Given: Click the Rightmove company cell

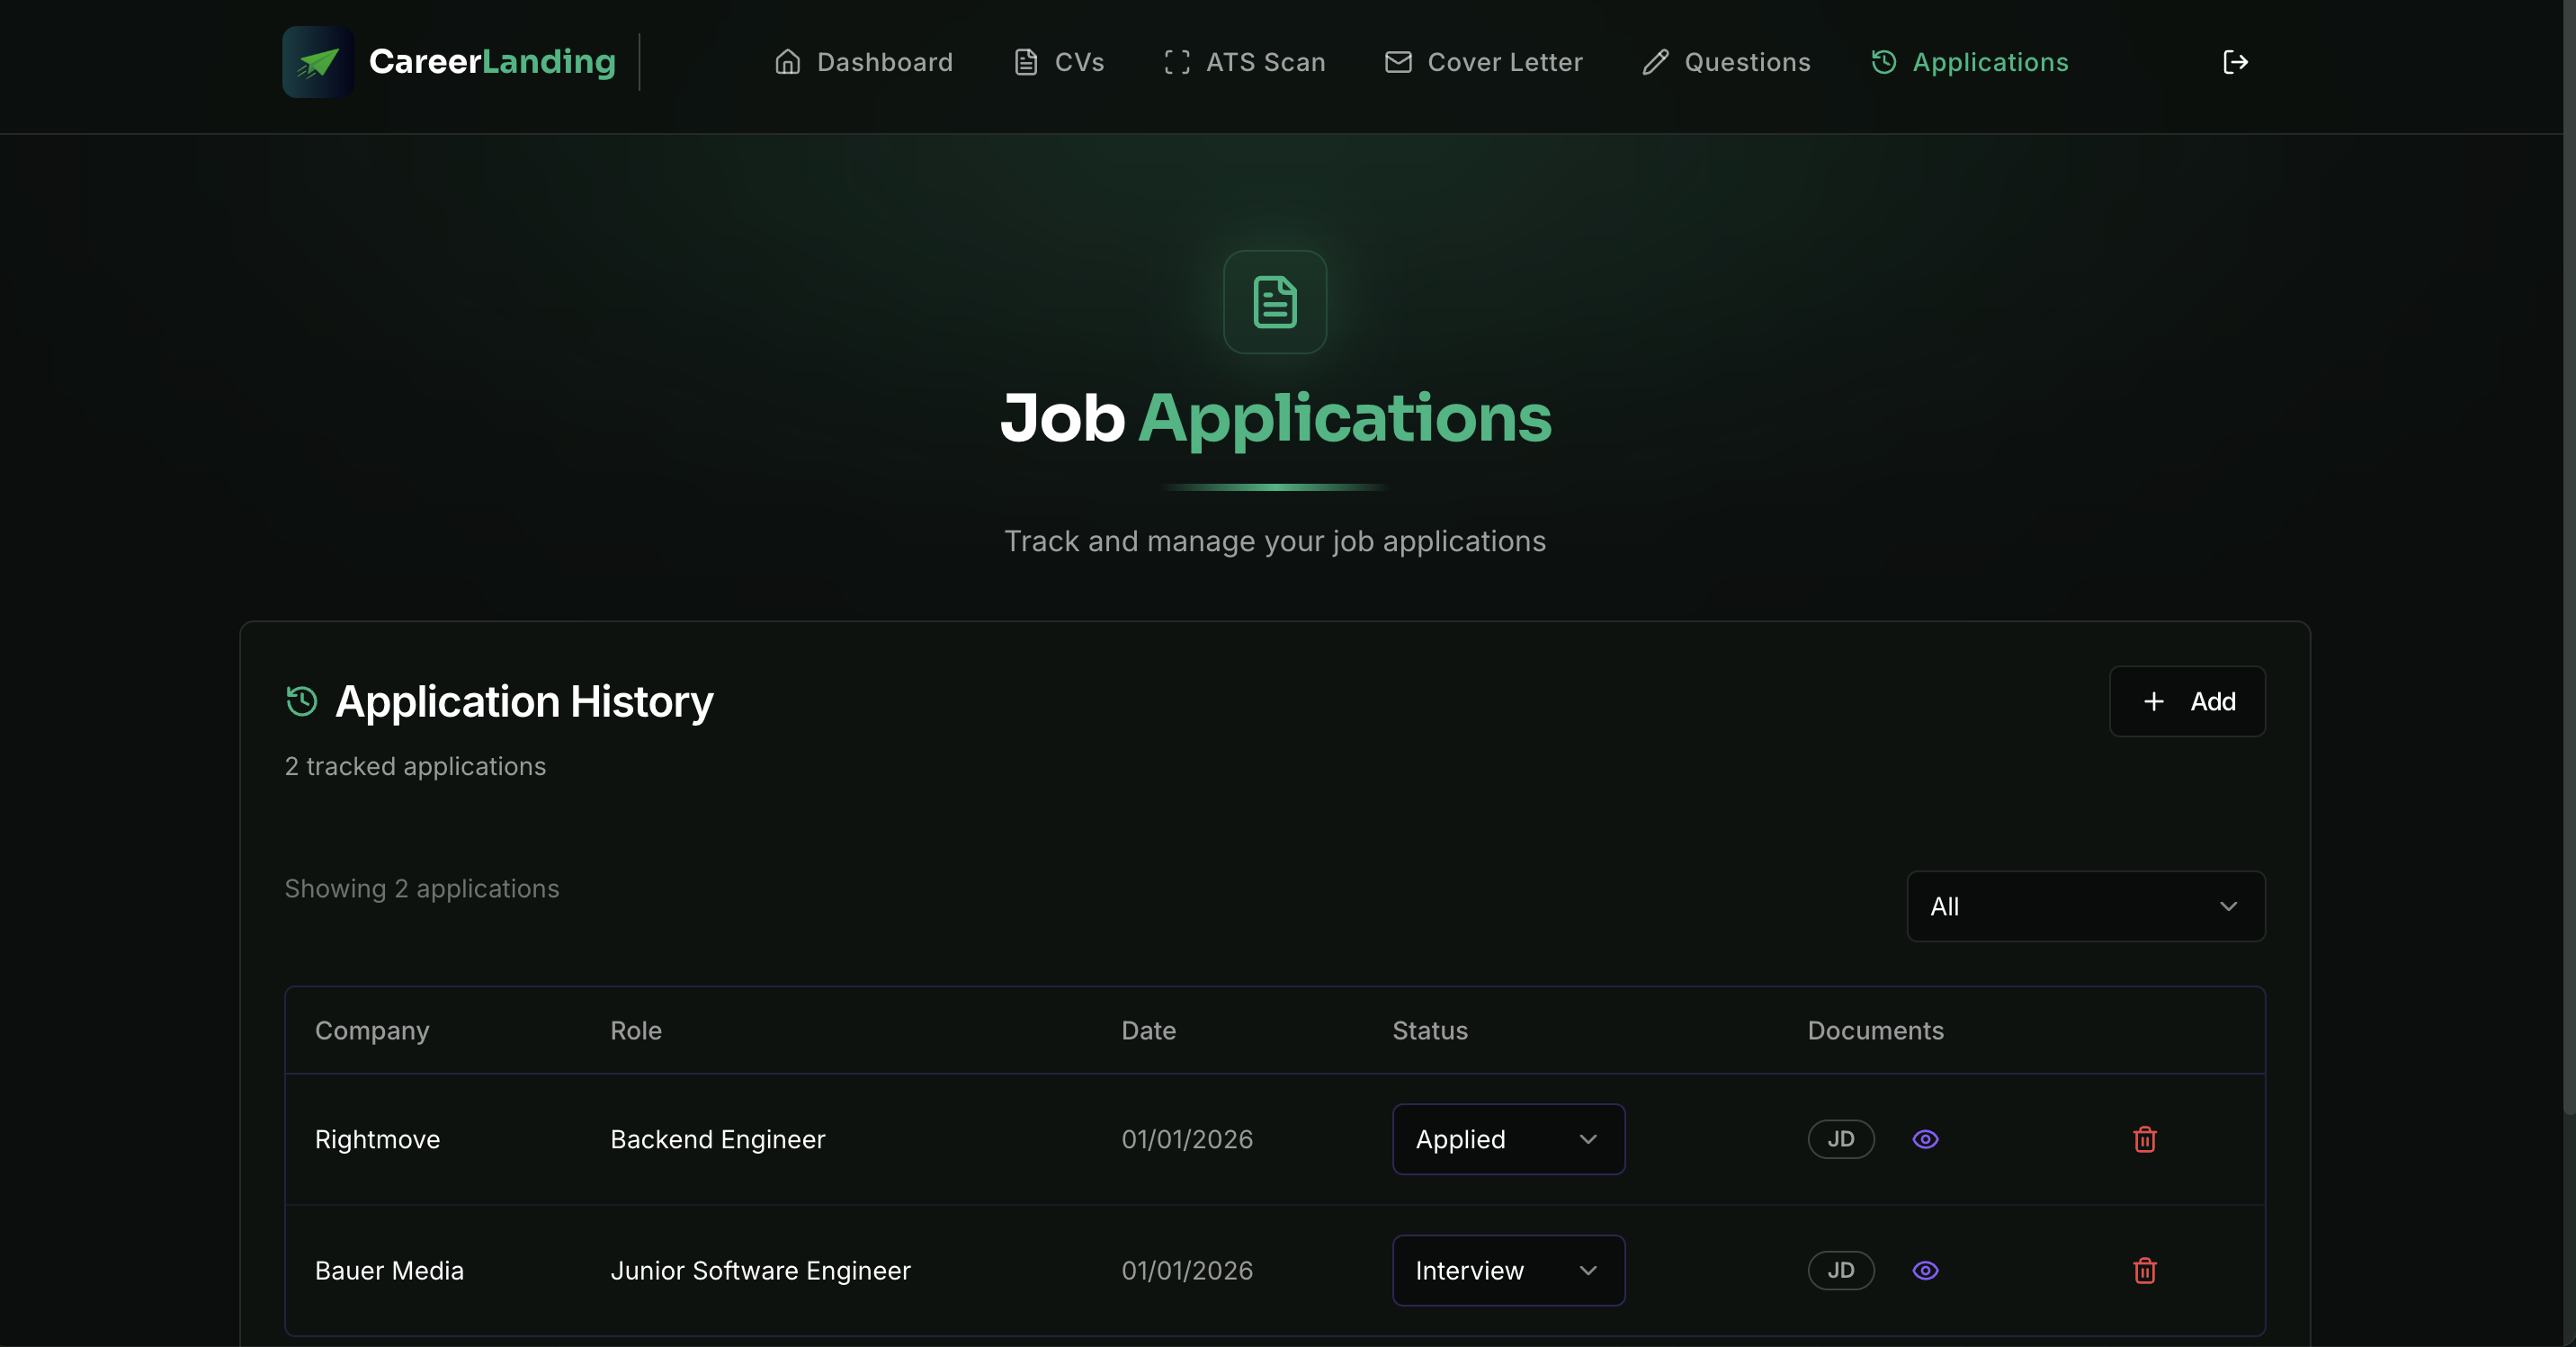Looking at the screenshot, I should (377, 1139).
